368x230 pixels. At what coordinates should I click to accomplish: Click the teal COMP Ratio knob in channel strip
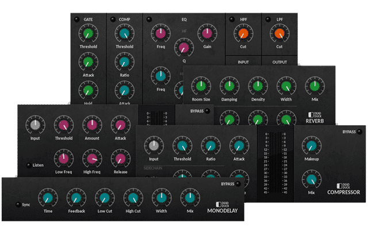click(124, 62)
